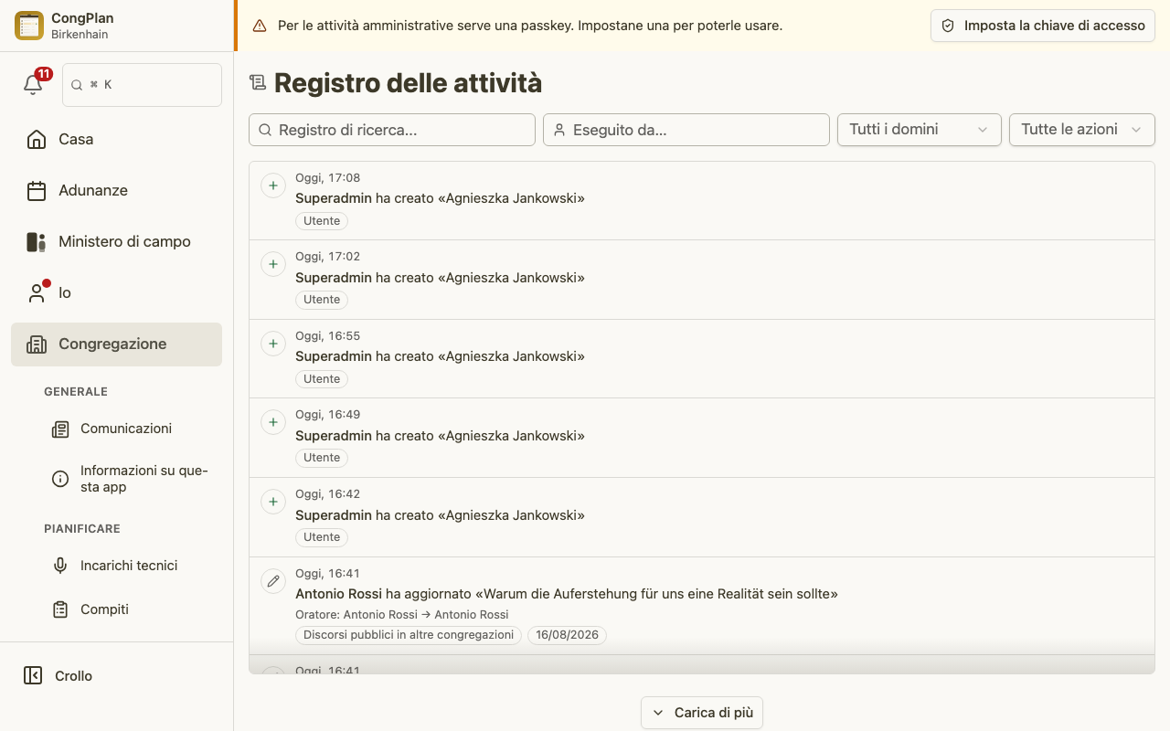Click the Discorsi pubblici in altre congregazioni tag
Viewport: 1170px width, 731px height.
pos(409,635)
